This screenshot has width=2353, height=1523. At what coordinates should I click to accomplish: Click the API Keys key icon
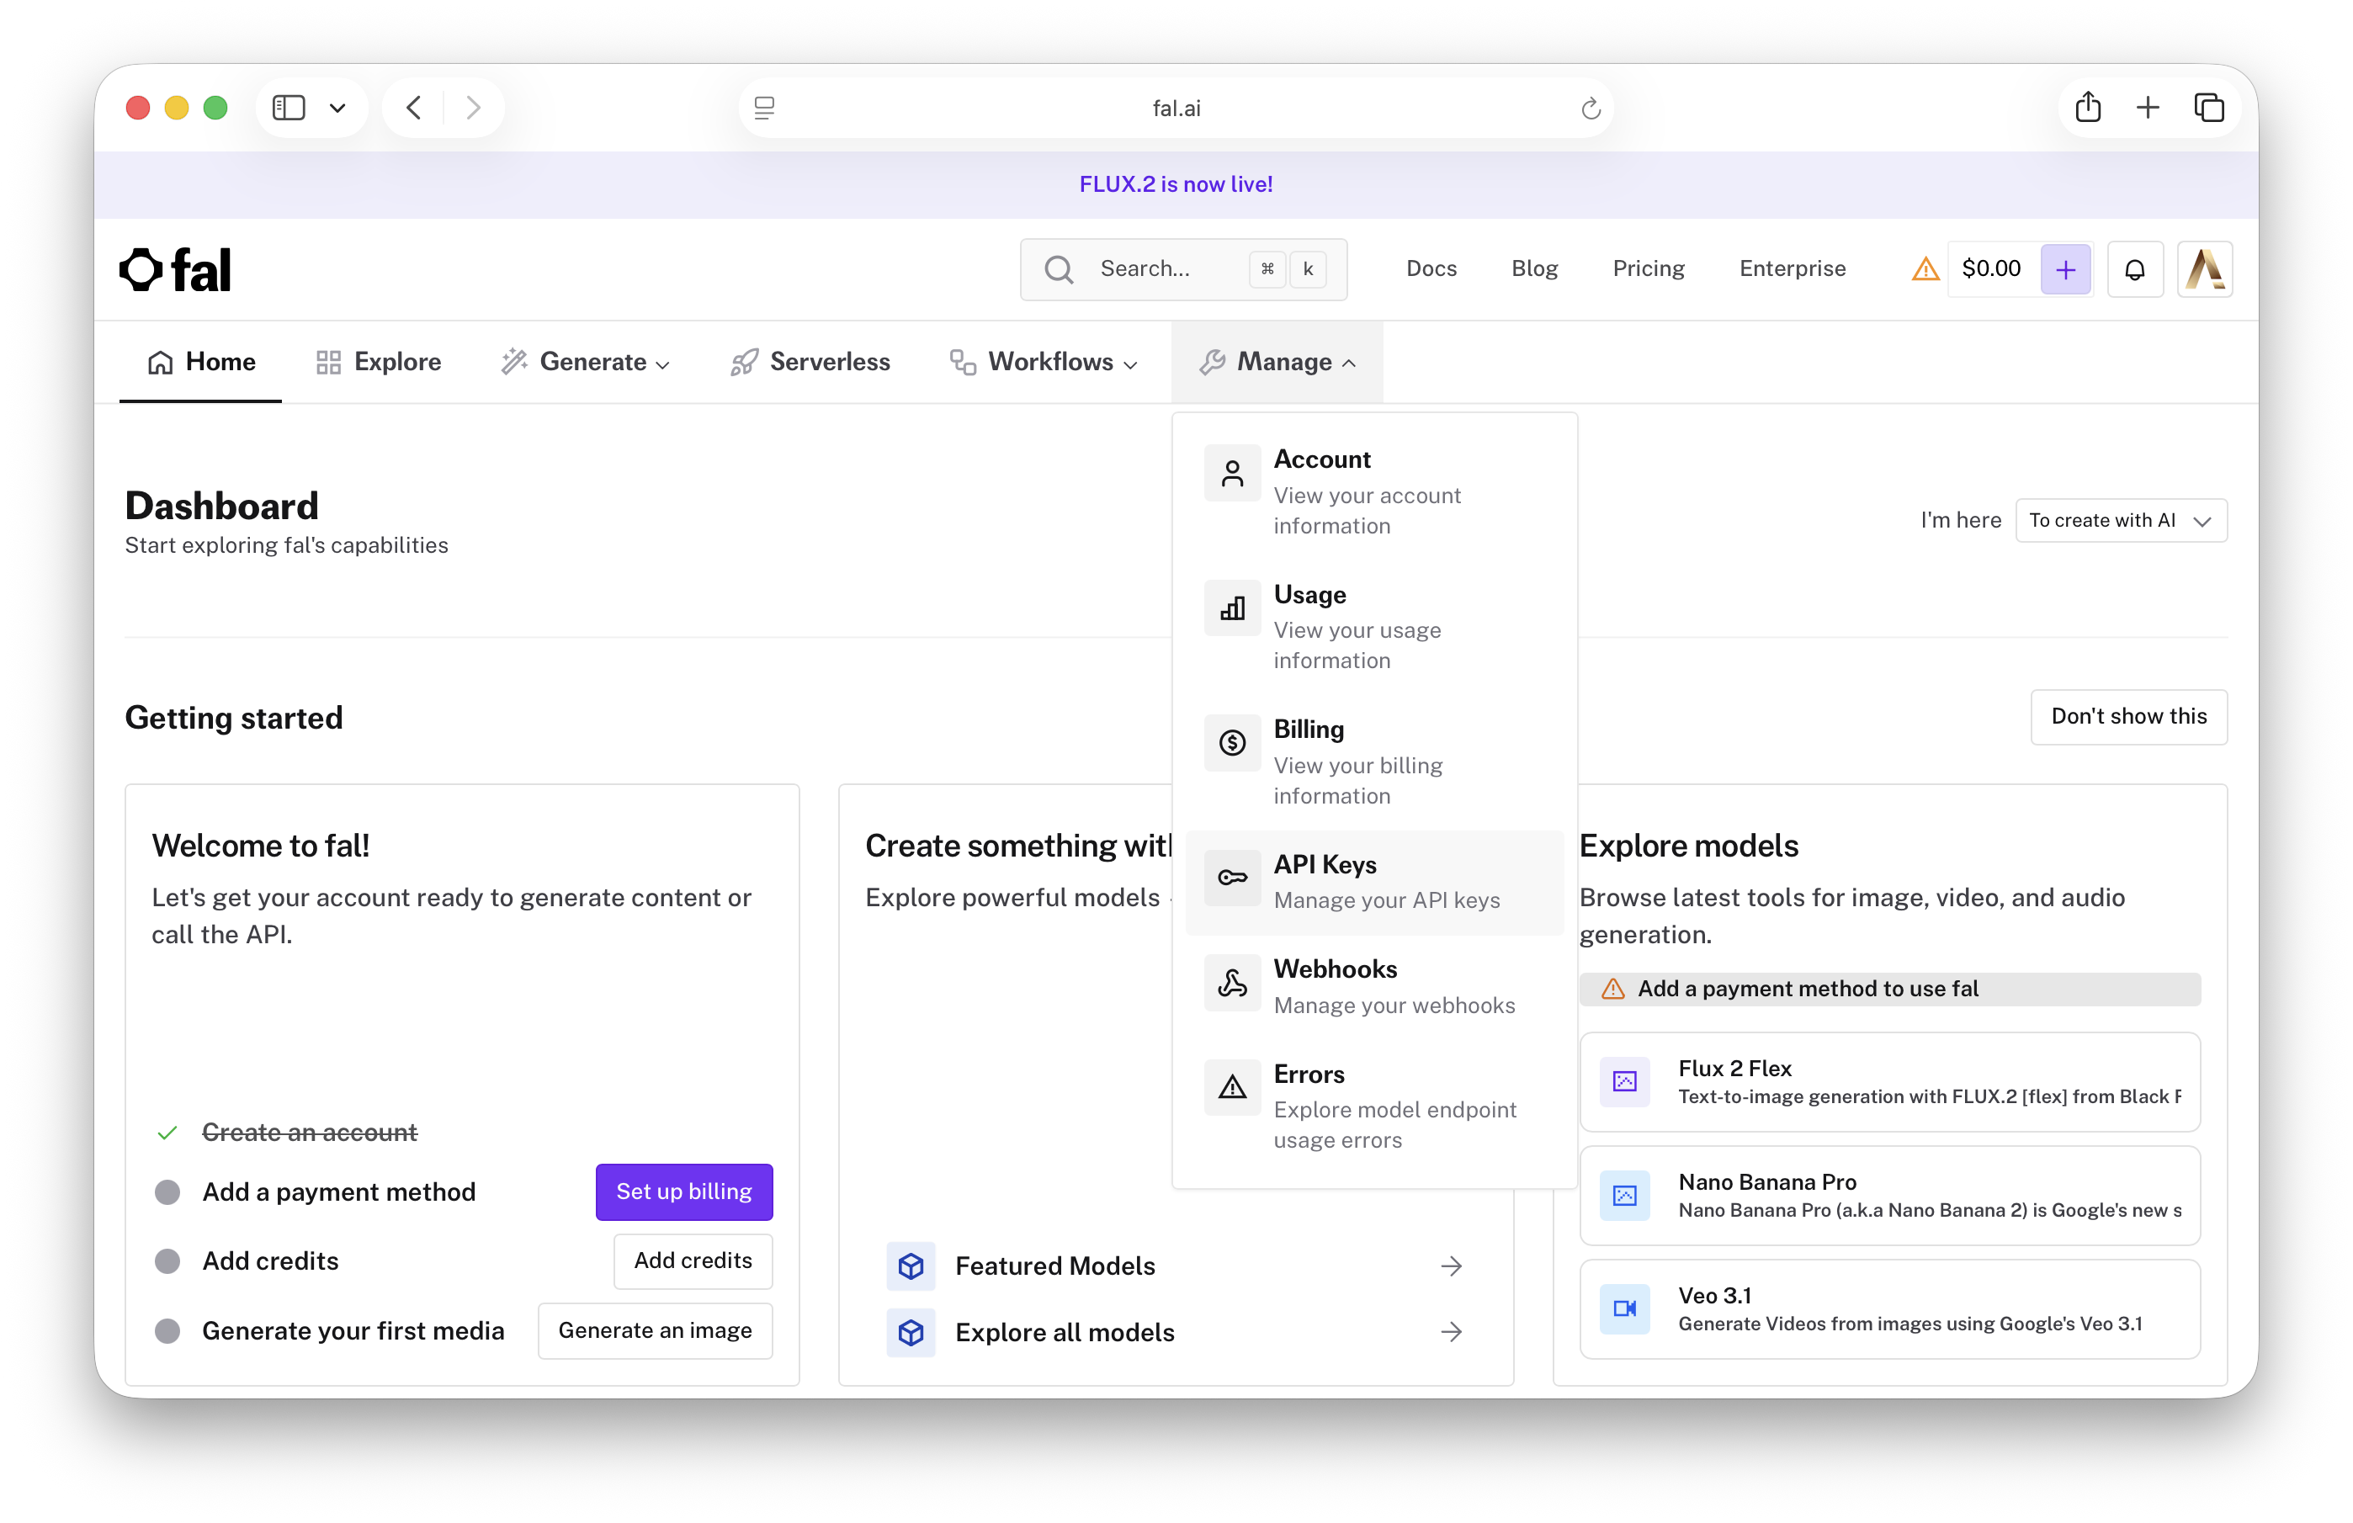pos(1232,878)
